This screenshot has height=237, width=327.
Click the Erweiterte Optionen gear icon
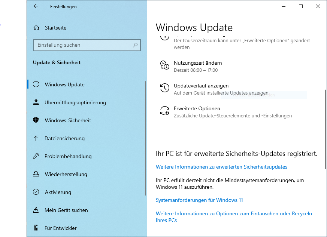(x=164, y=111)
